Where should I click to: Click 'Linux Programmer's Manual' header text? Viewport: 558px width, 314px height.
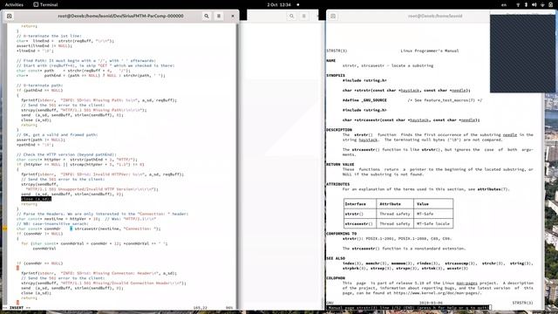[x=430, y=51]
